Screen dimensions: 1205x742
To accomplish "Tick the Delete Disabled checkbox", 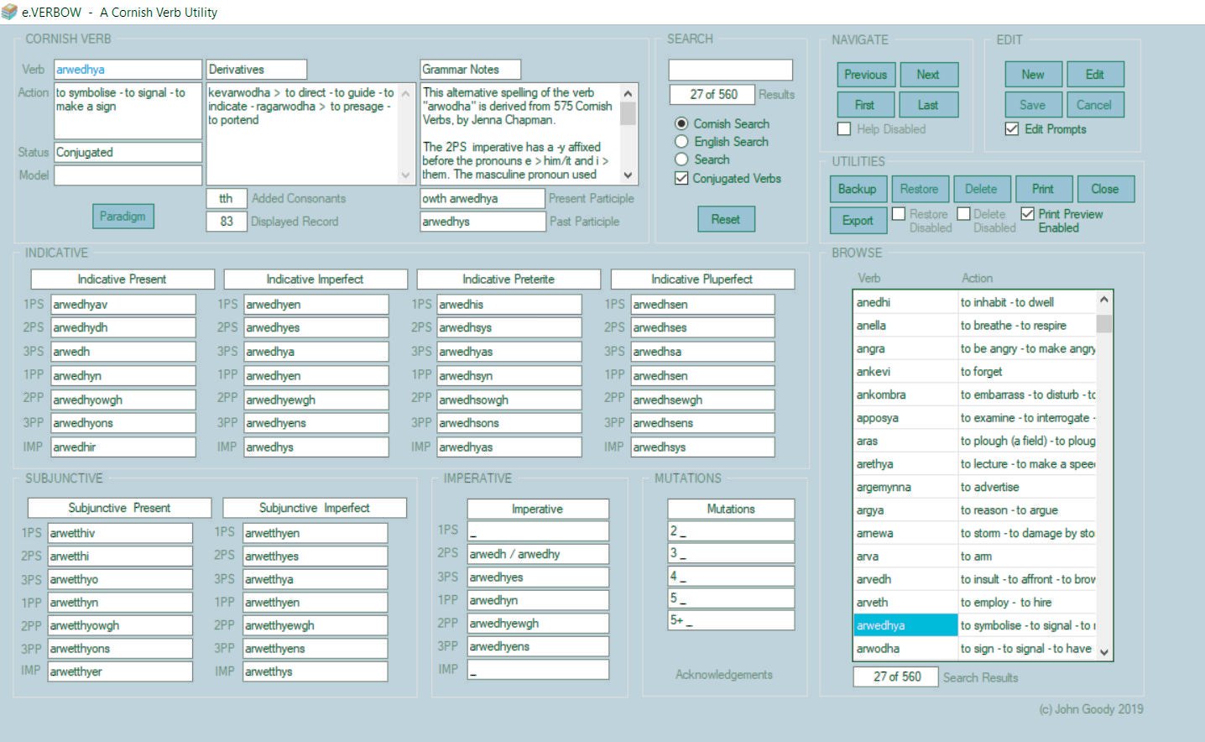I will click(x=963, y=214).
